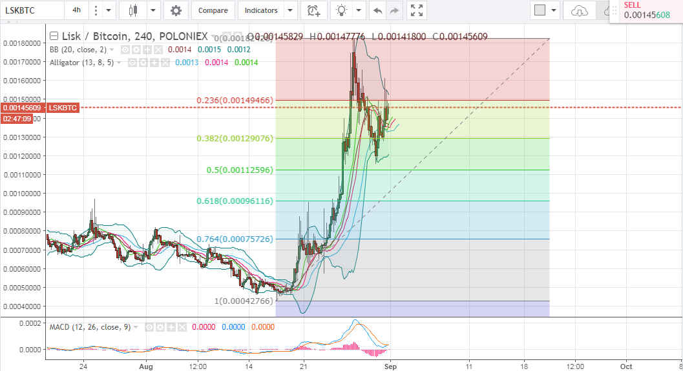Select the 0.618(0.00096116) Fibonacci label
The height and width of the screenshot is (371, 683).
click(x=235, y=201)
